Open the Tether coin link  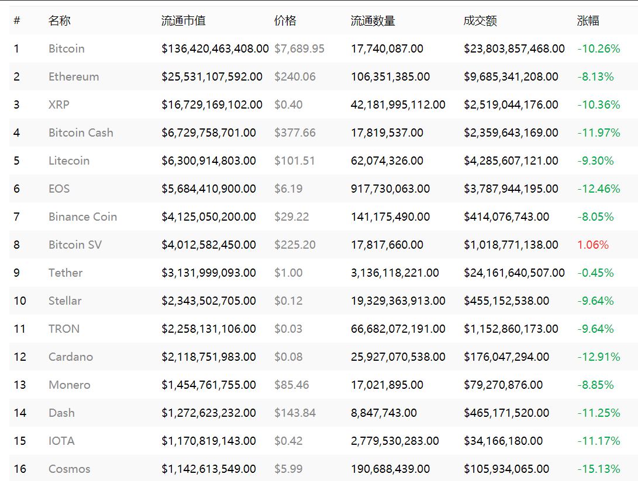65,273
